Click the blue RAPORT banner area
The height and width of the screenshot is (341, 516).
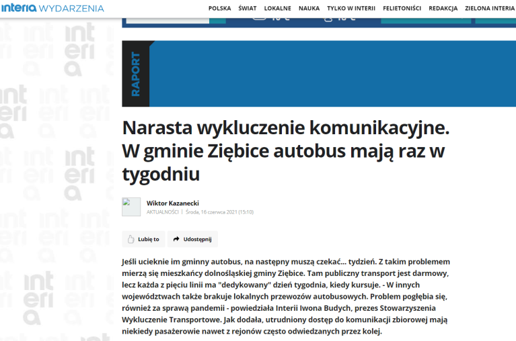333,74
